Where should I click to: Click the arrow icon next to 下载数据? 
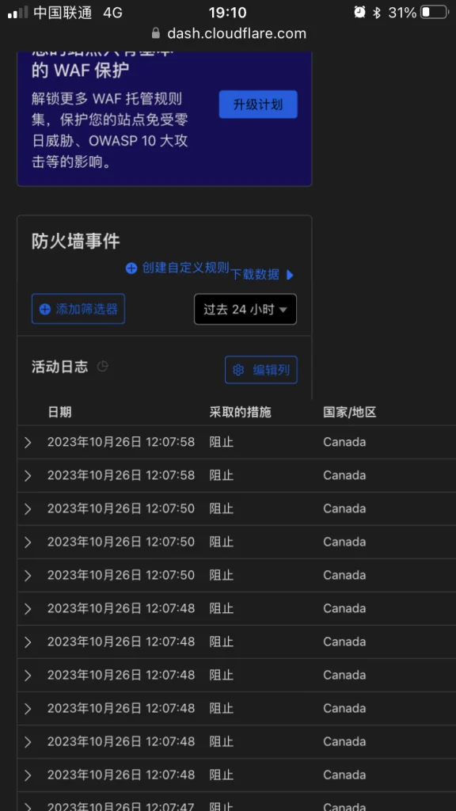pos(290,275)
